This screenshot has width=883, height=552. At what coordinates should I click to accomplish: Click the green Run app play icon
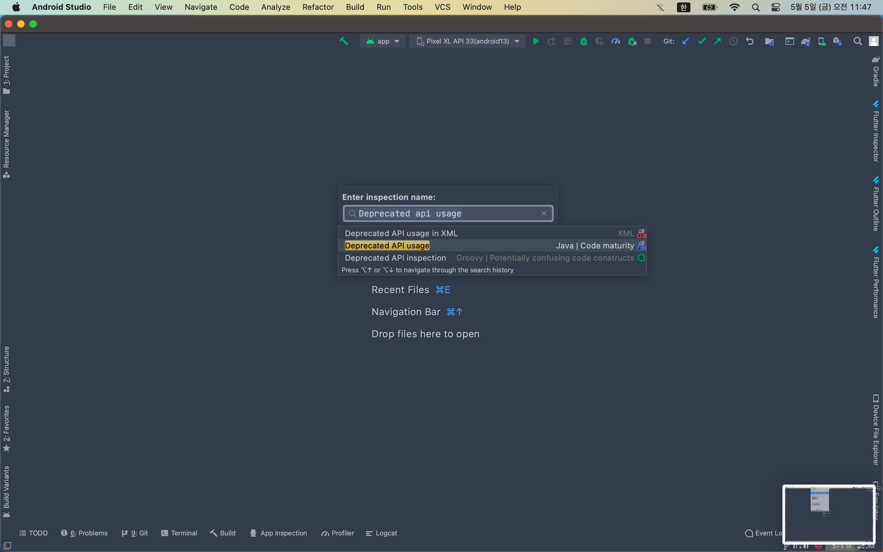pos(536,41)
